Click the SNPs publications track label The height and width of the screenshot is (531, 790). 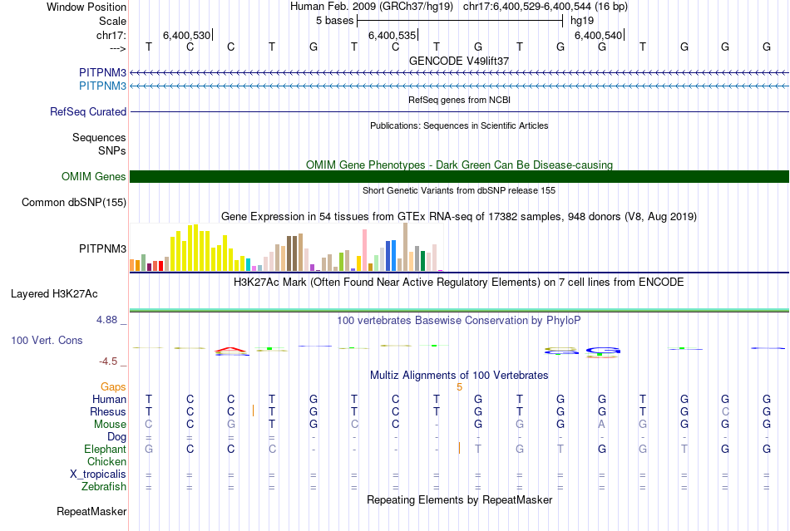pyautogui.click(x=112, y=150)
